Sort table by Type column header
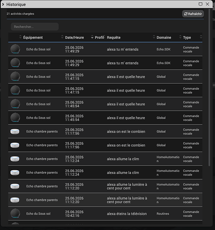This screenshot has width=215, height=230. (187, 37)
